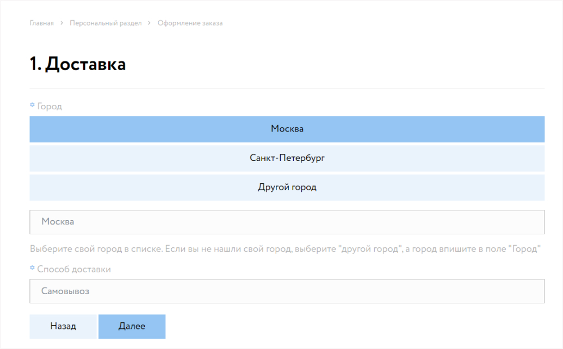Viewport: 563px width, 349px height.
Task: Click the chevron after Главная breadcrumb
Action: 62,23
